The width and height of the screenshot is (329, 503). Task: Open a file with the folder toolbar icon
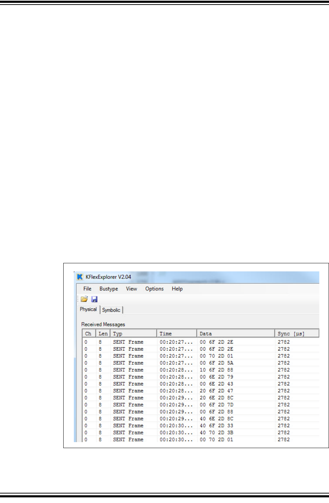click(x=84, y=299)
